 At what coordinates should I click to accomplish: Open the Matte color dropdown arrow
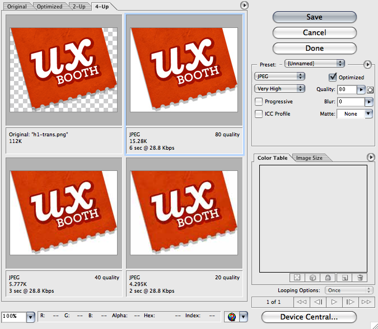(x=368, y=113)
